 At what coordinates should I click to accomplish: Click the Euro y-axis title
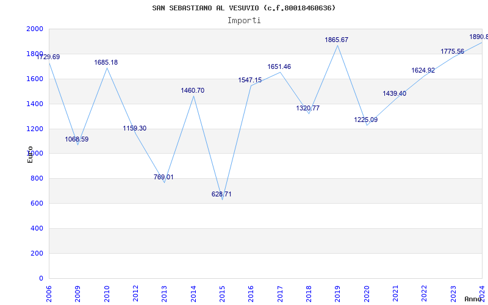tap(30, 154)
